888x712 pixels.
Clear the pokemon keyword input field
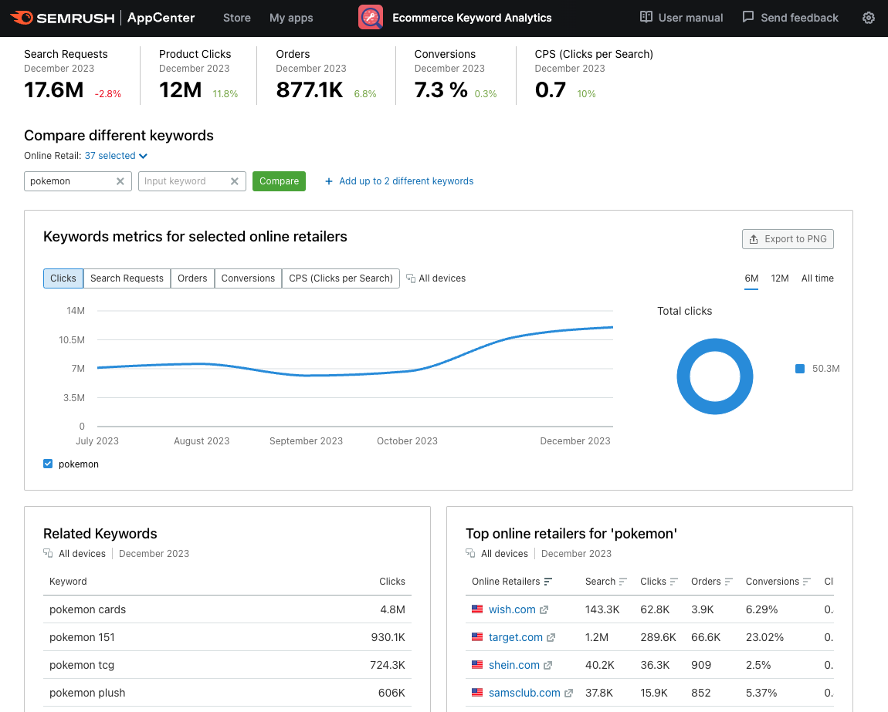point(120,181)
